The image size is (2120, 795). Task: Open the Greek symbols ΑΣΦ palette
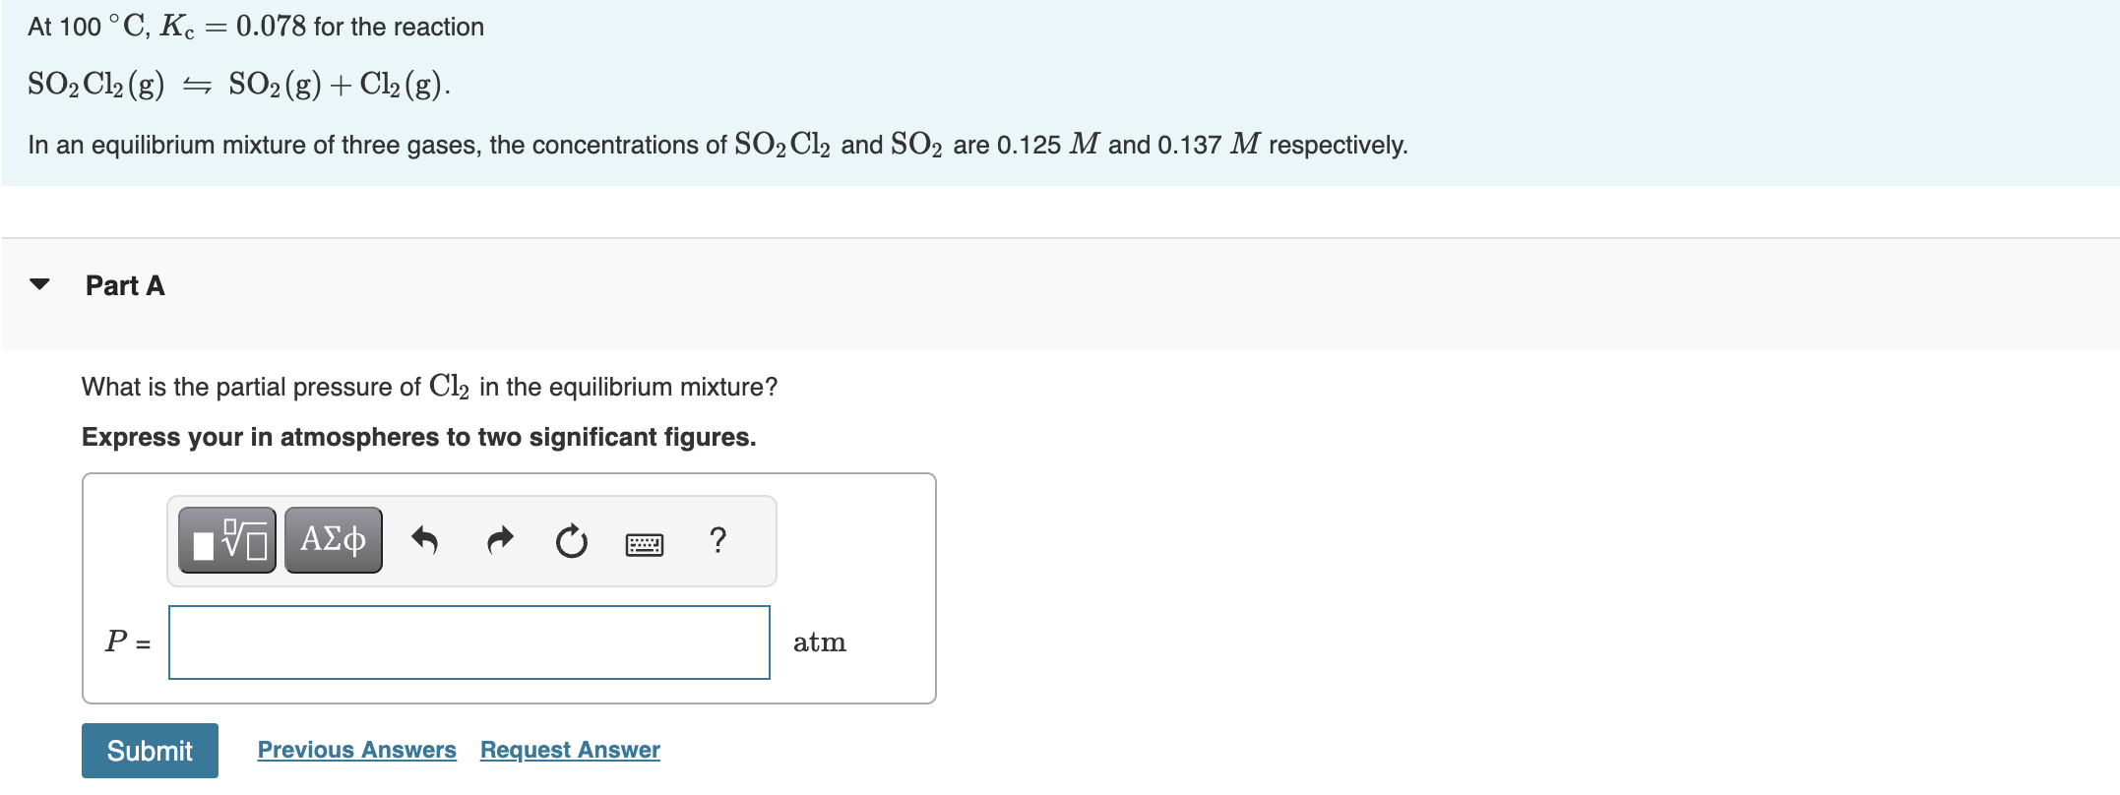click(x=334, y=540)
